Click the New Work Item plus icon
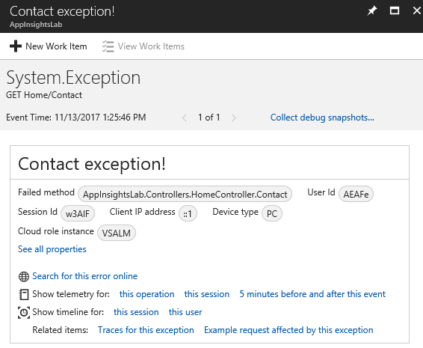This screenshot has width=423, height=348. pos(16,46)
